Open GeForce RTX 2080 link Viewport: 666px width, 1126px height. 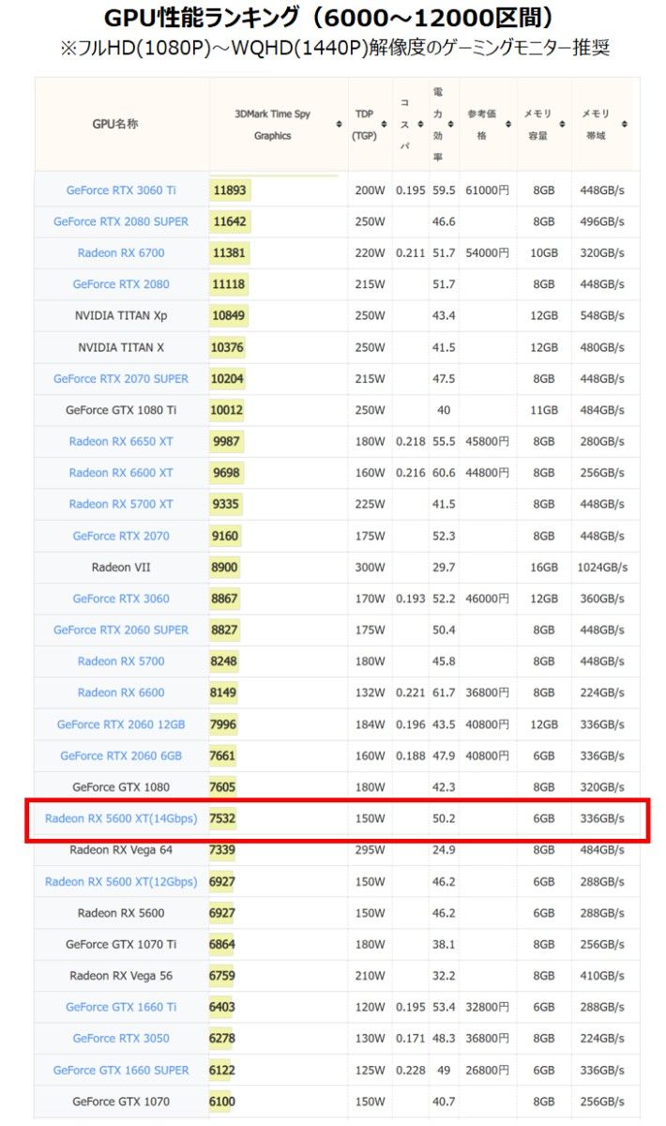pos(121,284)
